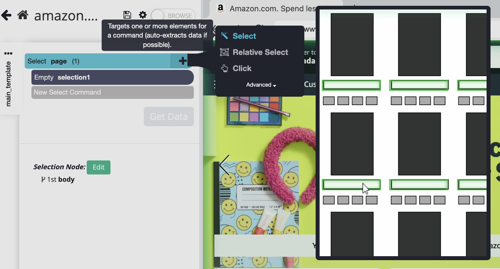This screenshot has height=269, width=500.
Task: Click the plus button on Select page
Action: (x=183, y=61)
